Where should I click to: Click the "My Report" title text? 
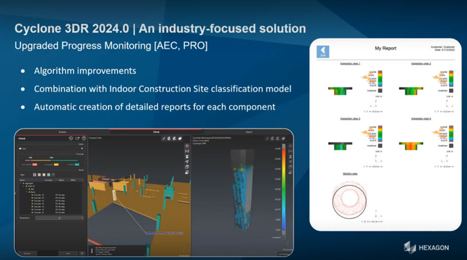pyautogui.click(x=385, y=48)
